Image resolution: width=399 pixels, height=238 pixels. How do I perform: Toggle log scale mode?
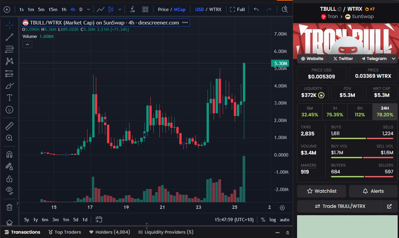(273, 220)
